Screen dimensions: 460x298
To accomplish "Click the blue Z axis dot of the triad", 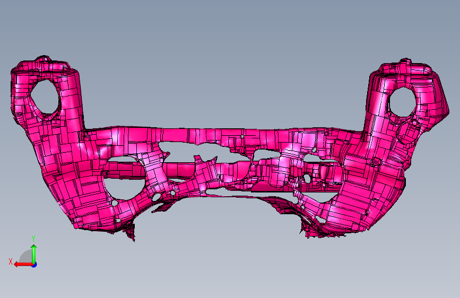I will click(x=34, y=265).
